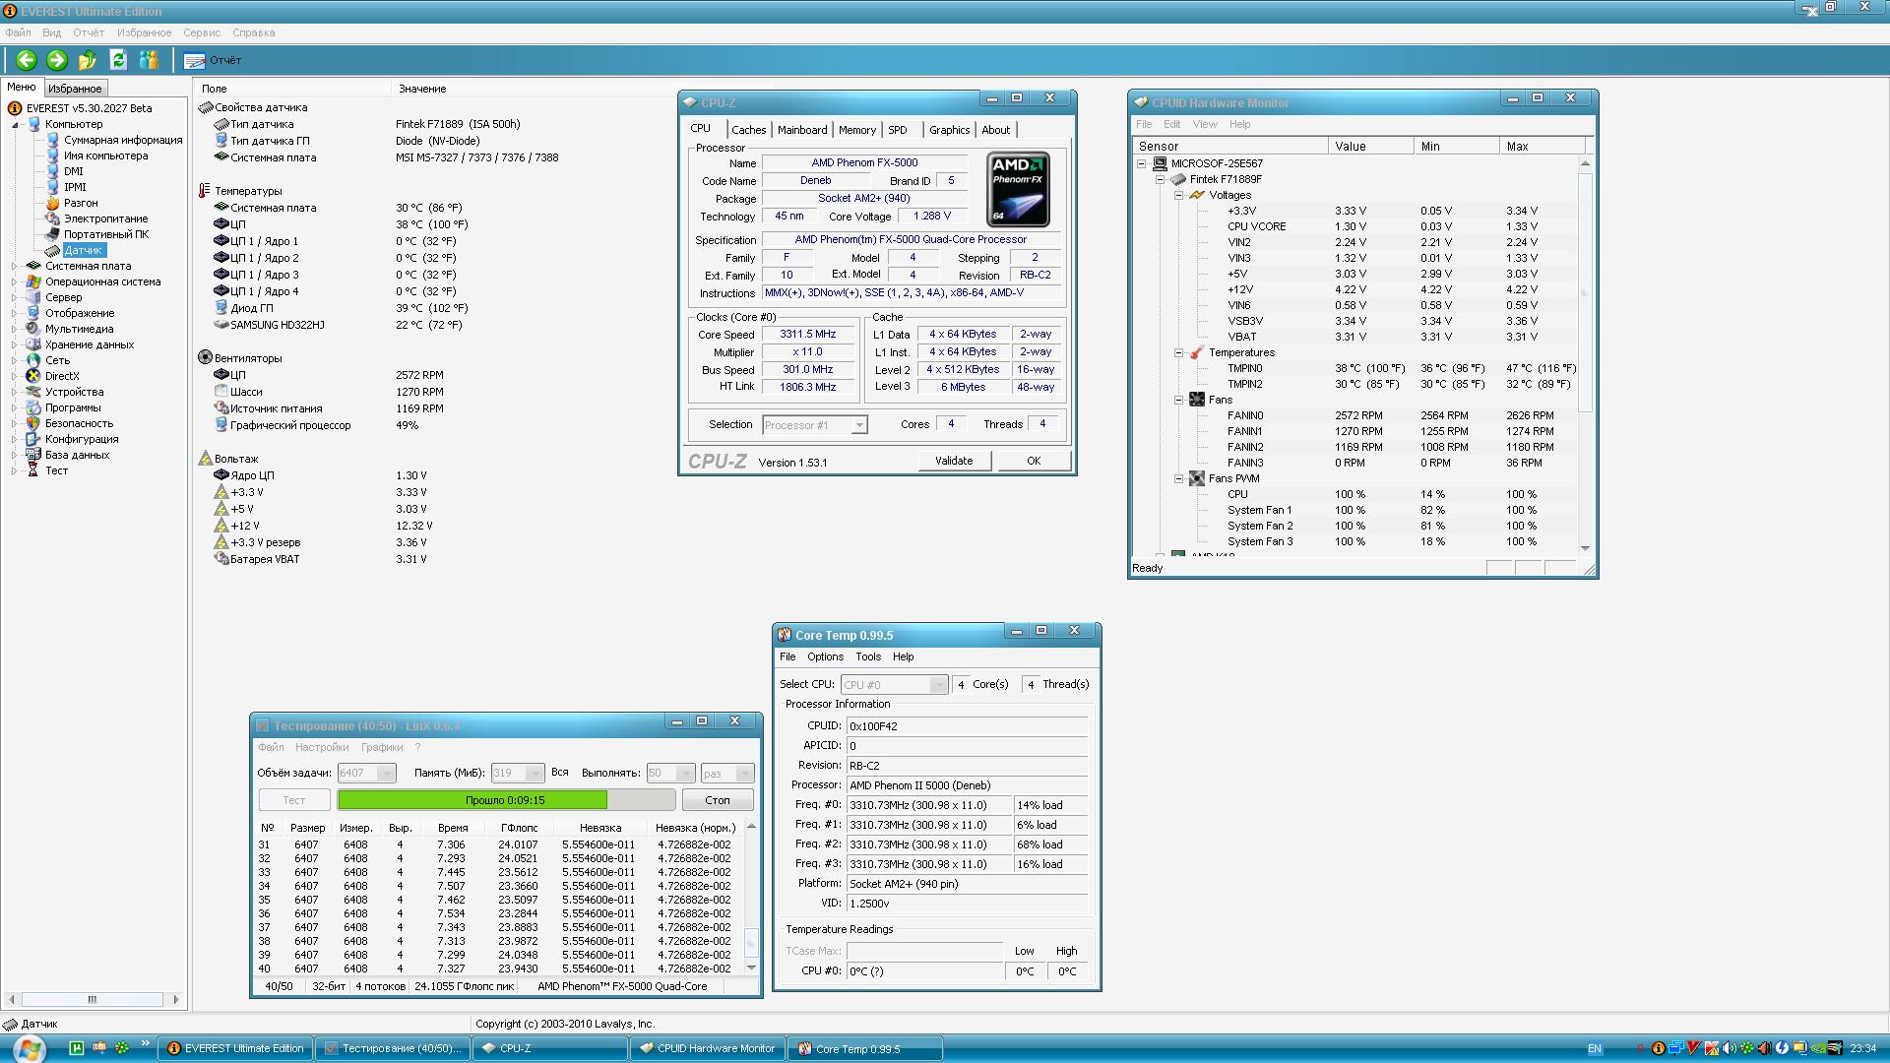Click the Безопасность shield icon in the tree
The width and height of the screenshot is (1890, 1063).
(33, 423)
